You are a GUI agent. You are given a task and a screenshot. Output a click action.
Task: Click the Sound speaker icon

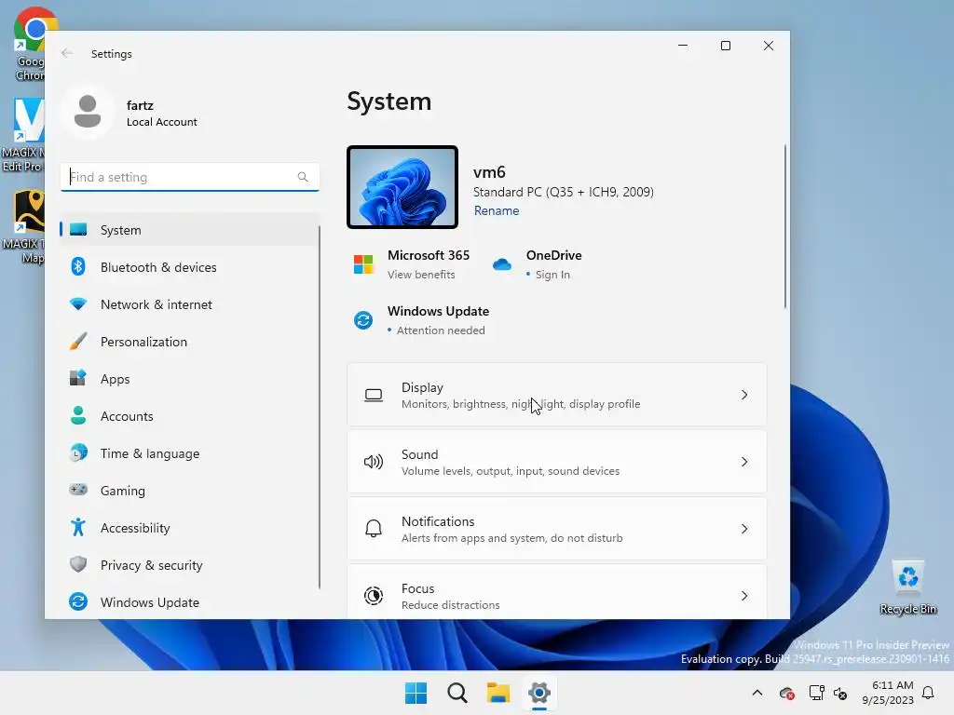coord(374,462)
